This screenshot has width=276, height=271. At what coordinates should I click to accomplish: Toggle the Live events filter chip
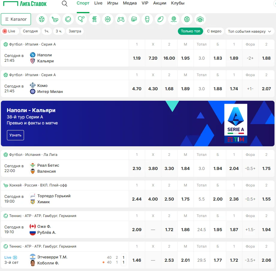coord(9,31)
